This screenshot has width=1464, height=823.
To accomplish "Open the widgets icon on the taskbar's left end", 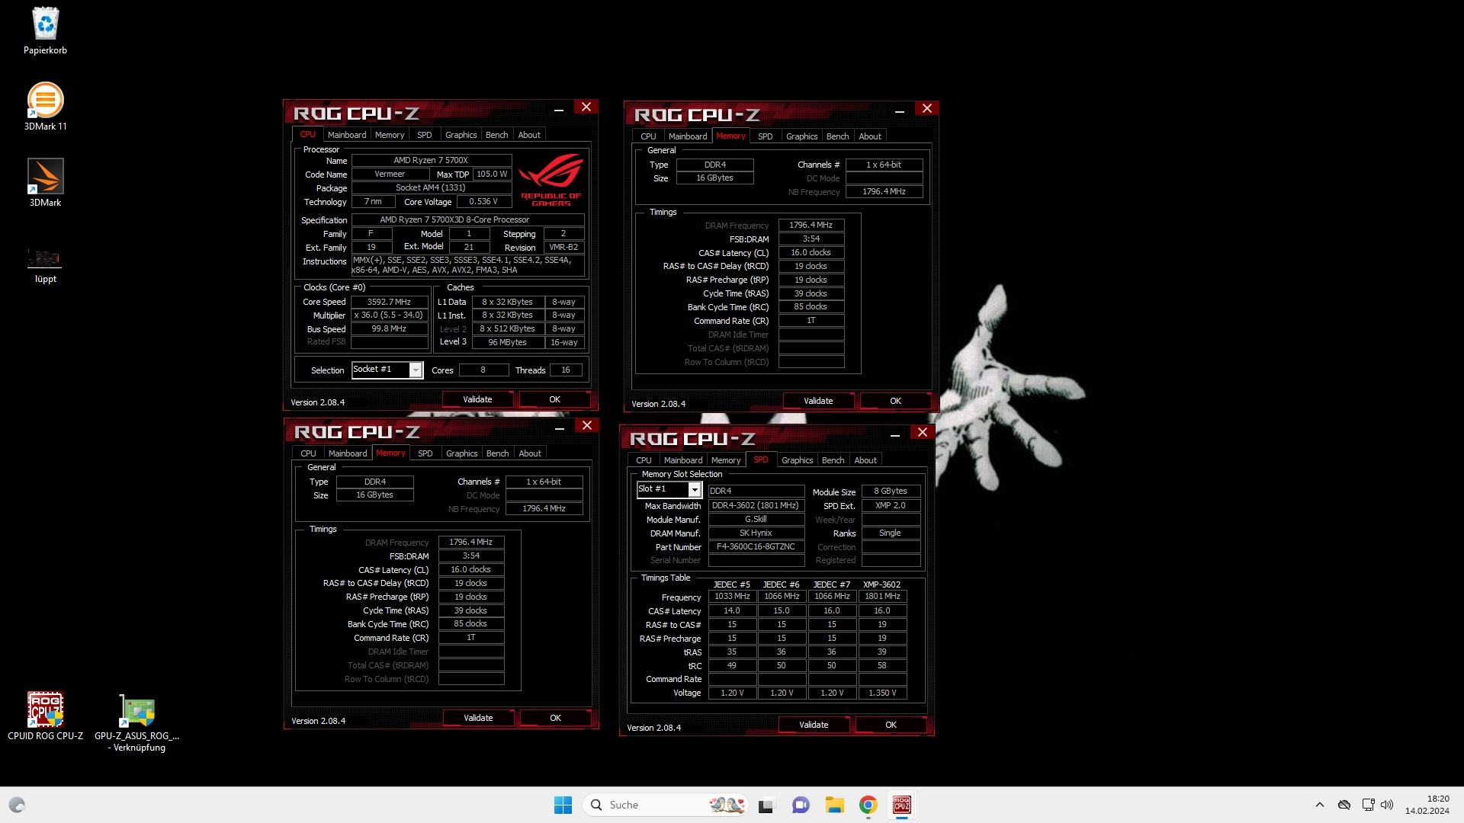I will click(17, 805).
